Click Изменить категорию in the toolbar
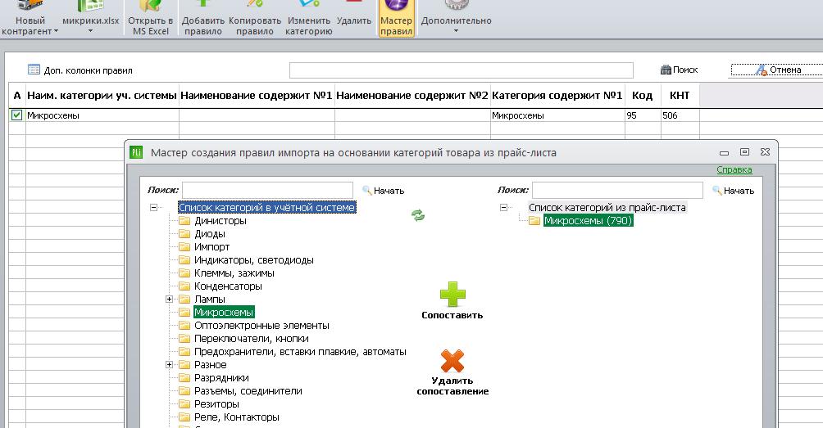 pos(308,19)
